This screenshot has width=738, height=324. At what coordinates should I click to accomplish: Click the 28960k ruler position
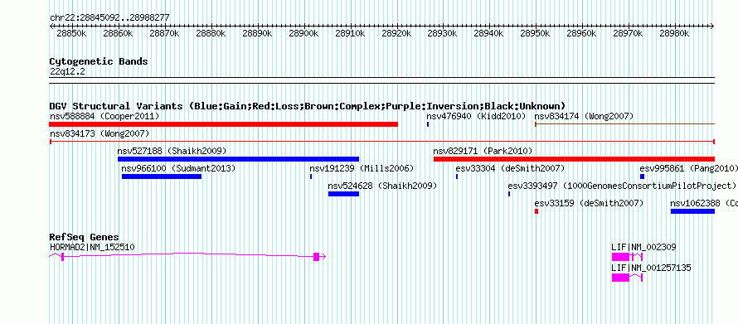(x=582, y=33)
